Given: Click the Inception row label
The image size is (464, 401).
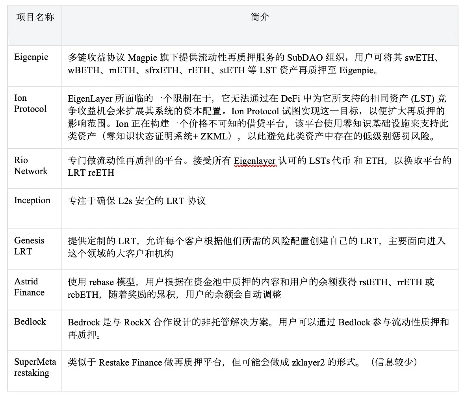Looking at the screenshot, I should point(32,200).
